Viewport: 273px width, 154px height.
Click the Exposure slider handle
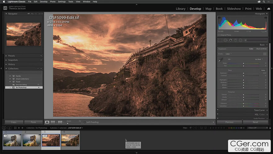(x=244, y=73)
